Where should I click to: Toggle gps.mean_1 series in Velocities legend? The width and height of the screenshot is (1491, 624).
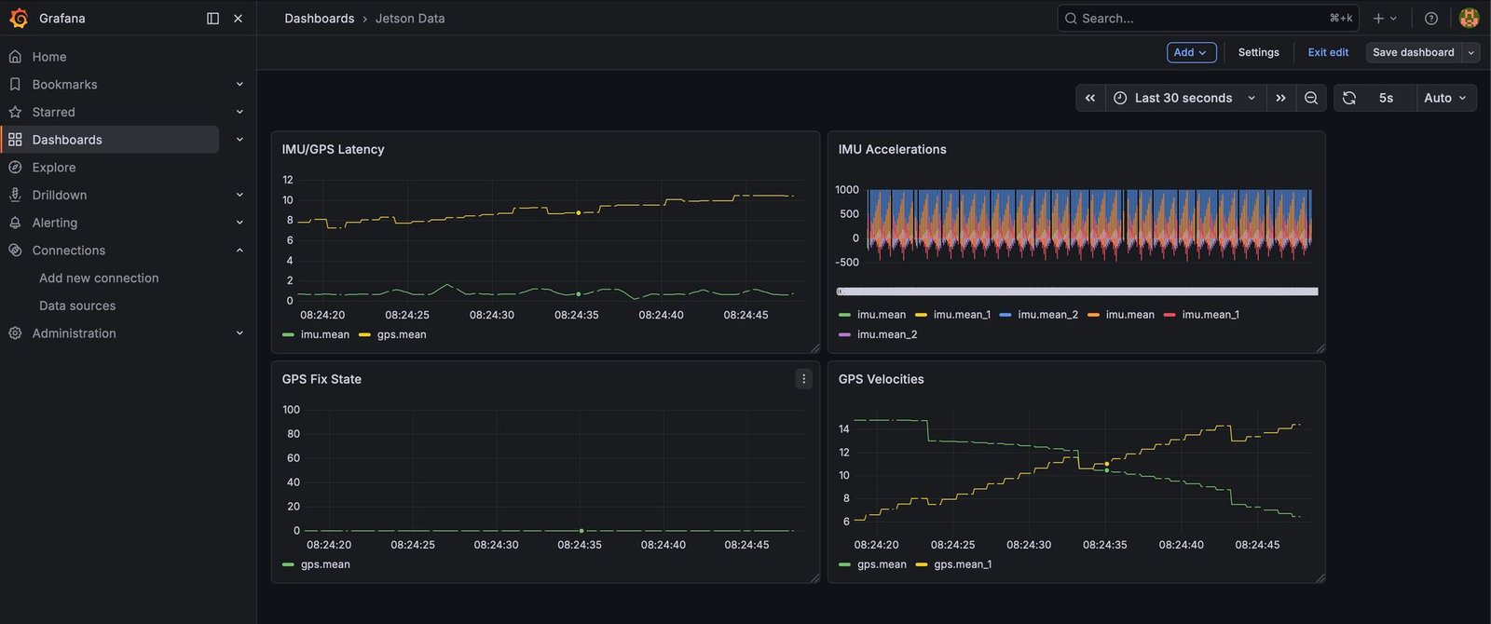point(953,564)
